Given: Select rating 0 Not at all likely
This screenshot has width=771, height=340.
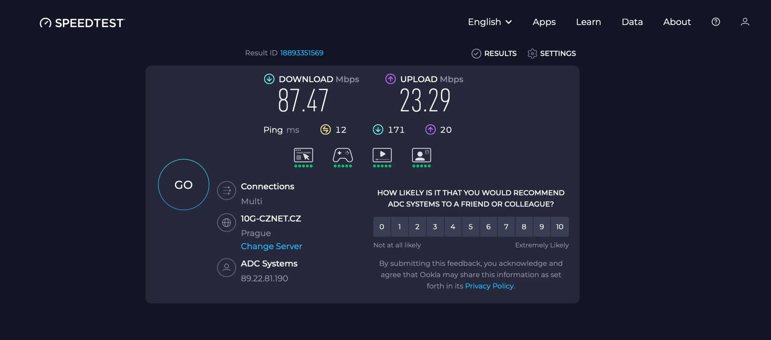Looking at the screenshot, I should tap(382, 227).
